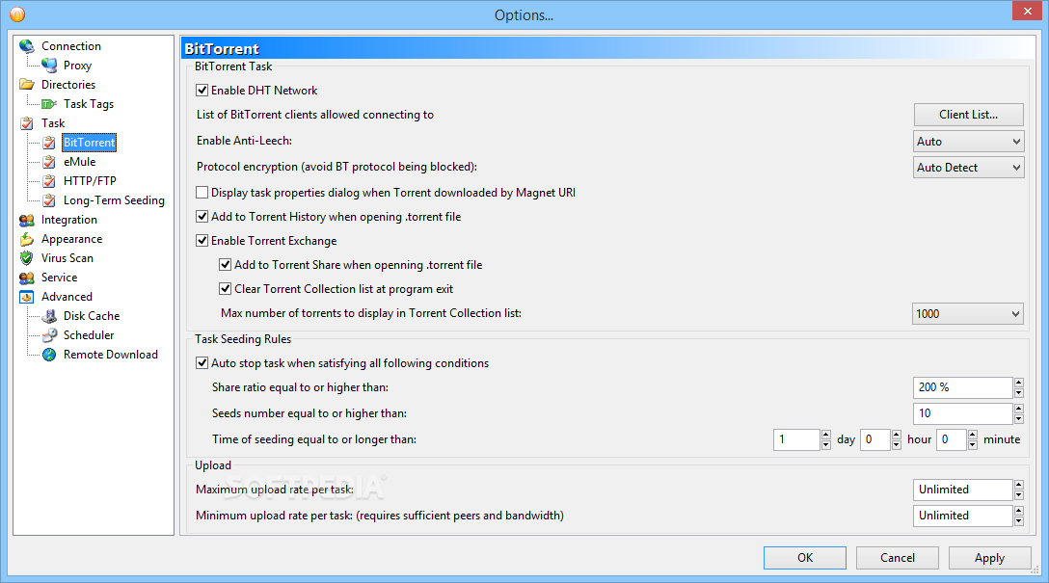Screen dimensions: 1049x583
Task: Decrease Seeds number with down arrow
Action: click(x=1019, y=419)
